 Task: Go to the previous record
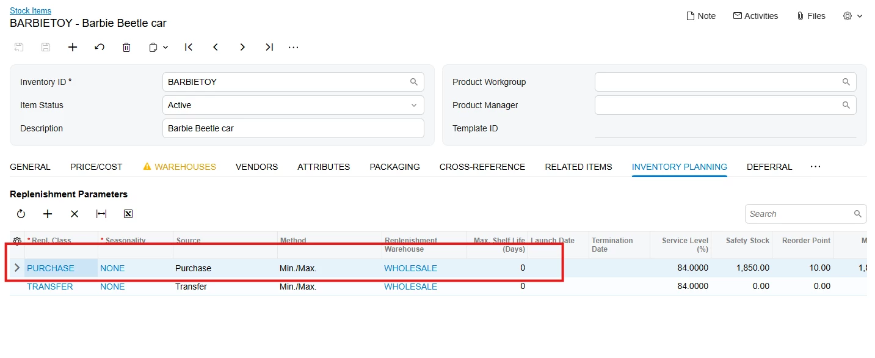216,47
